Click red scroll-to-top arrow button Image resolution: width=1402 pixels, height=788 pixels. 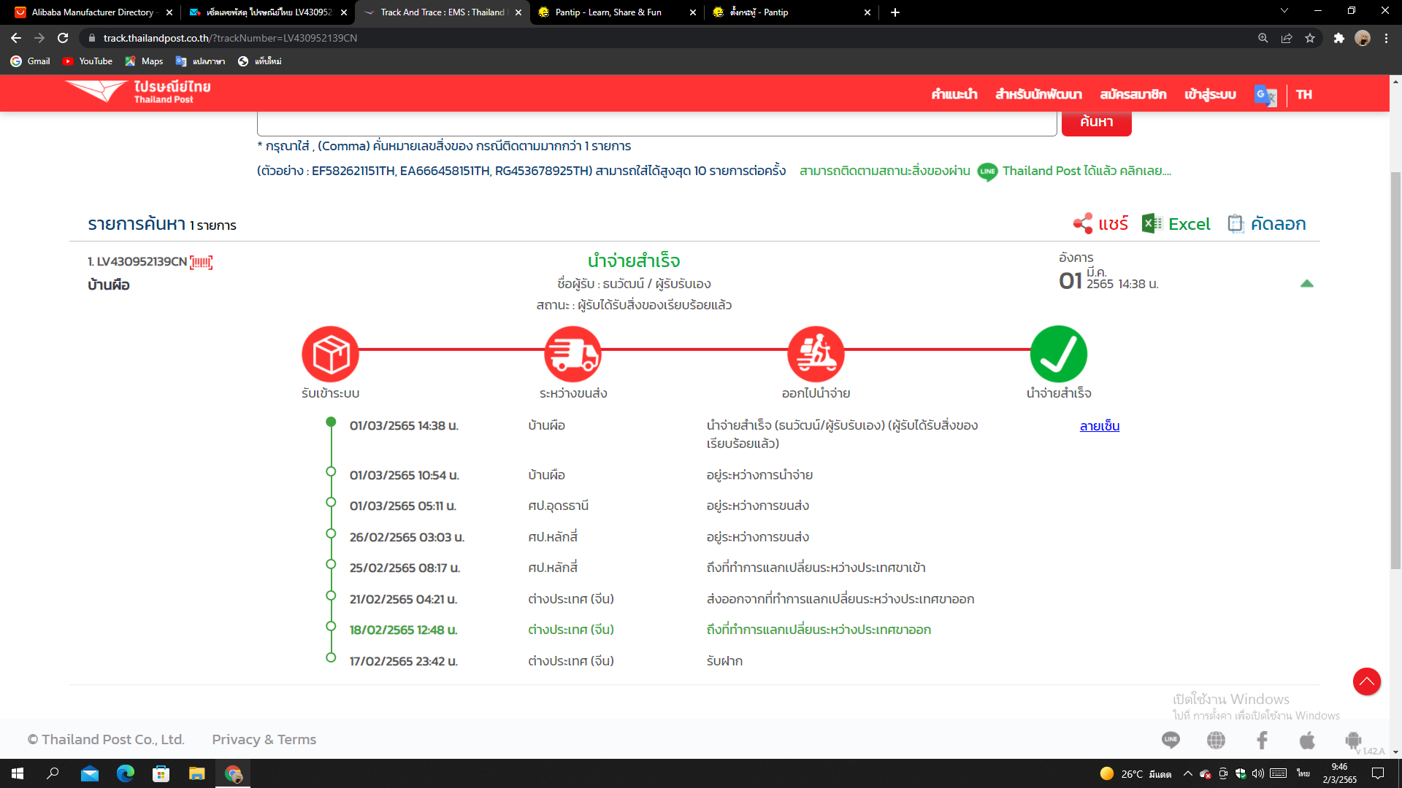(1366, 681)
